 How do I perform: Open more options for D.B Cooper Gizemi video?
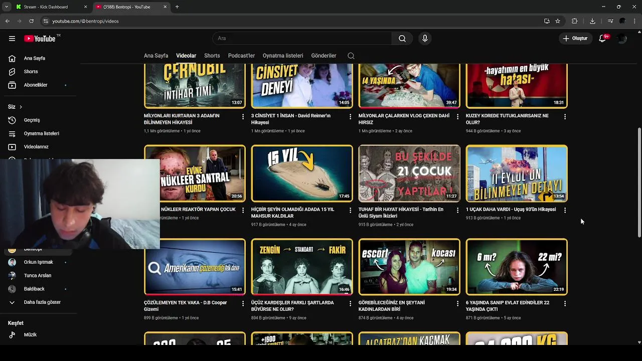click(x=243, y=303)
